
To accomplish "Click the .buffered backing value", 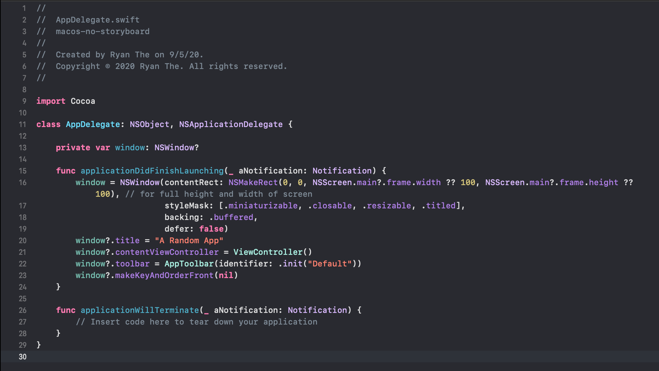I will coord(233,217).
